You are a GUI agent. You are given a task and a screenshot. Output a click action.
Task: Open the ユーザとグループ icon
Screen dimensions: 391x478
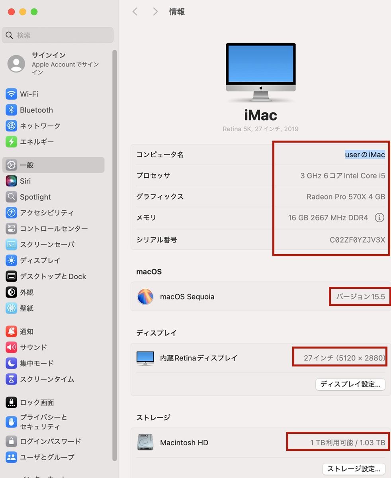click(x=11, y=457)
